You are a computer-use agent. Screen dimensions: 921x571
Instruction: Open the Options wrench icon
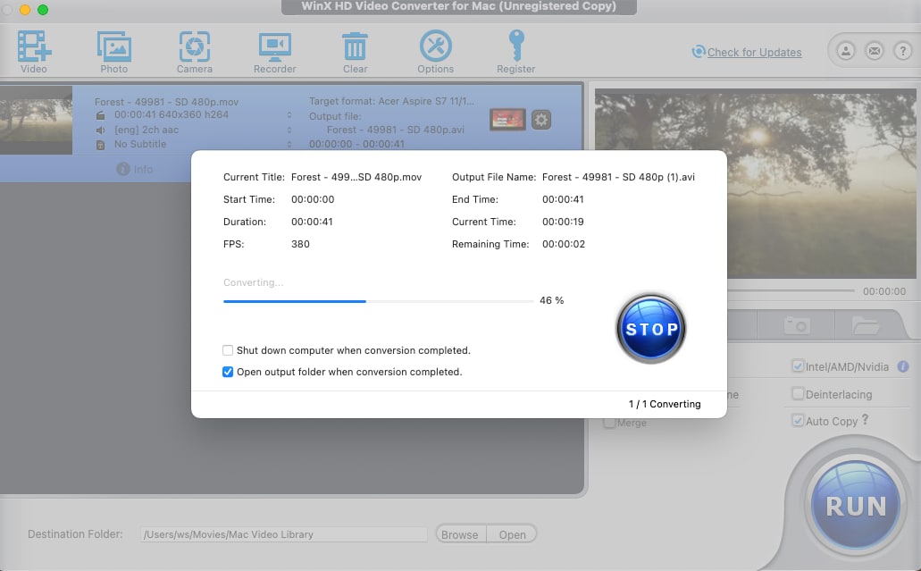(435, 46)
